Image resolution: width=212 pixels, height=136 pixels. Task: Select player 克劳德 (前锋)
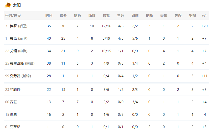click(20, 76)
